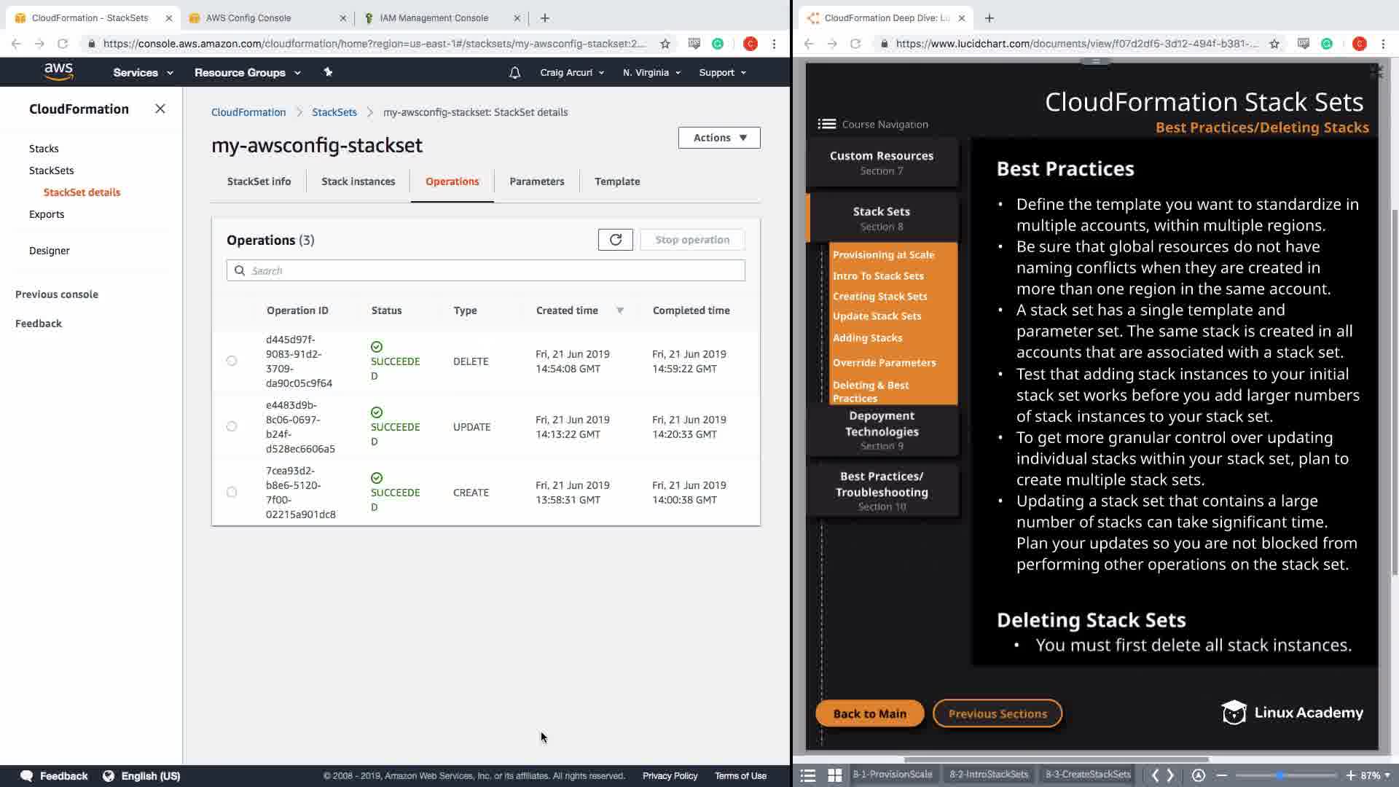Click the AWS logo home icon

click(x=58, y=71)
